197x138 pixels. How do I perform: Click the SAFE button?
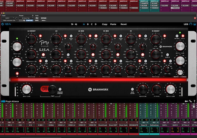click(37, 20)
